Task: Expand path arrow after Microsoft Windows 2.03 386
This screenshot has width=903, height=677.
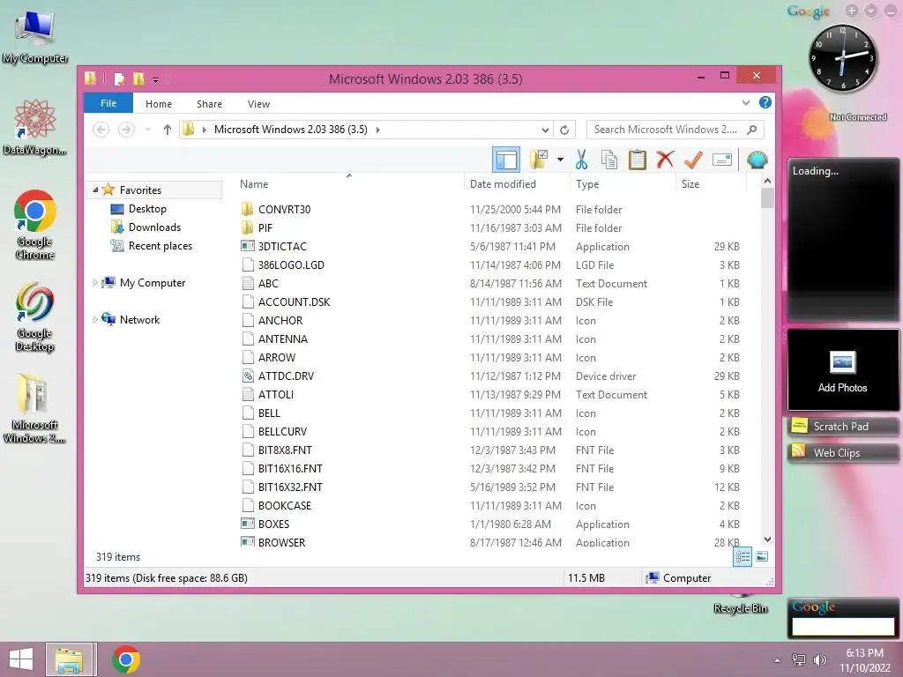Action: (x=377, y=130)
